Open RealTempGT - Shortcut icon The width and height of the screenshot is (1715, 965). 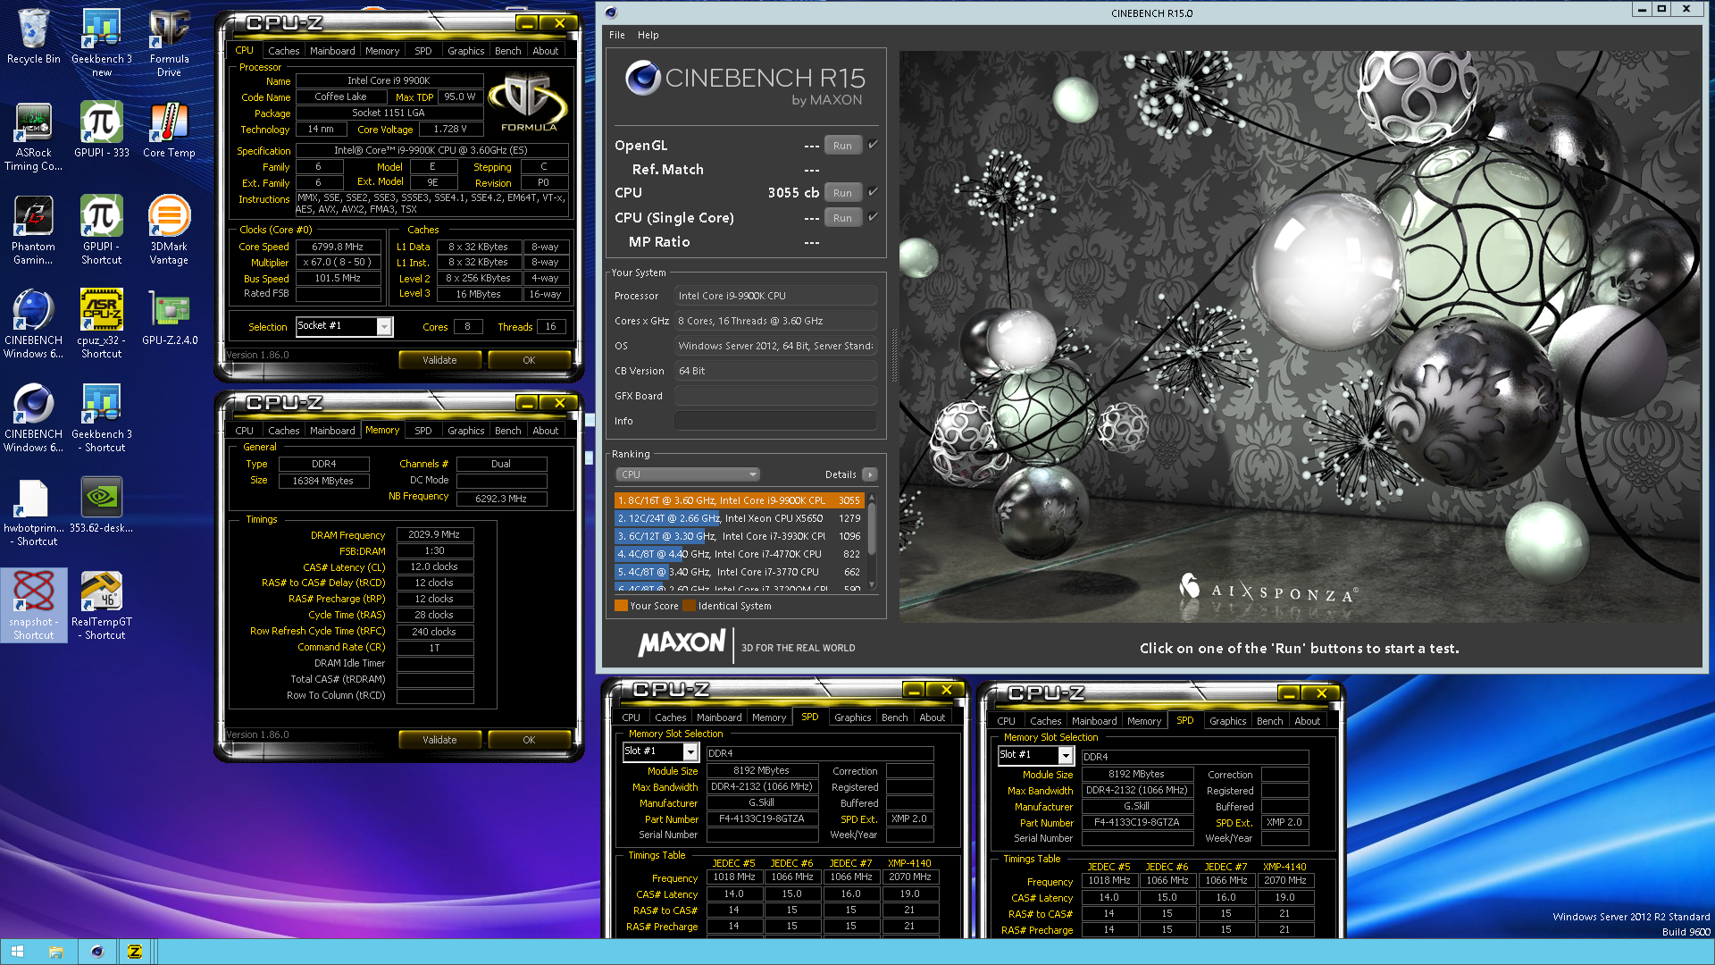pos(102,606)
